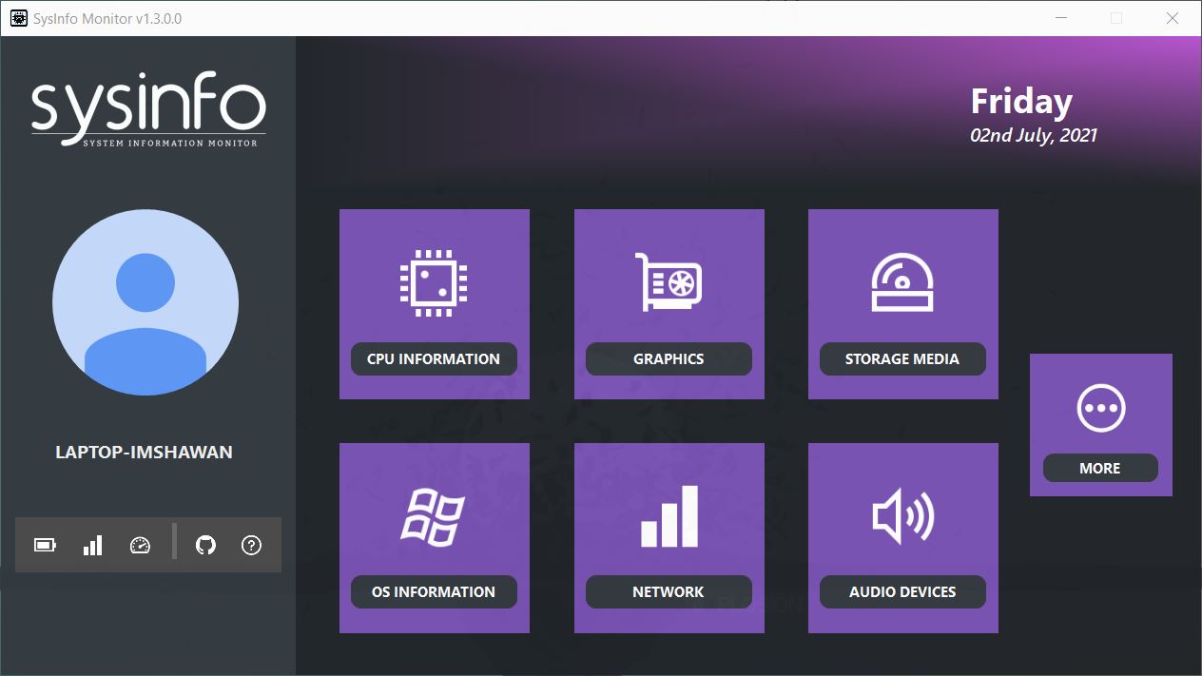Open the CPU INFORMATION button
The image size is (1202, 676).
[434, 358]
